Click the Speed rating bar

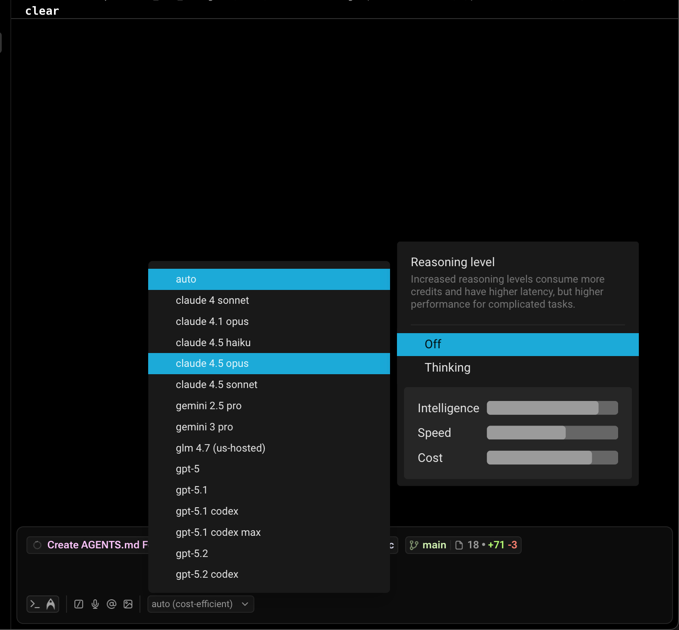pos(552,433)
